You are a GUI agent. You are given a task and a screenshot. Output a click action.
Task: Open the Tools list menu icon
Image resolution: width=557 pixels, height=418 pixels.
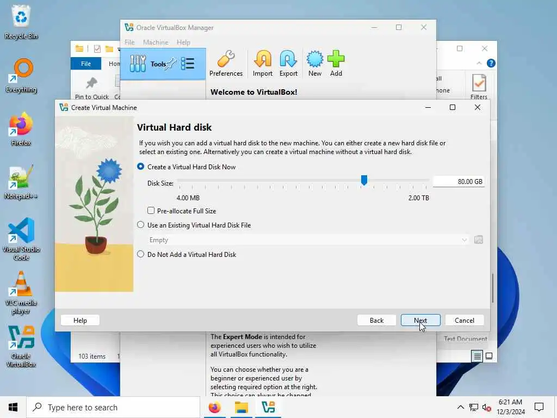188,64
